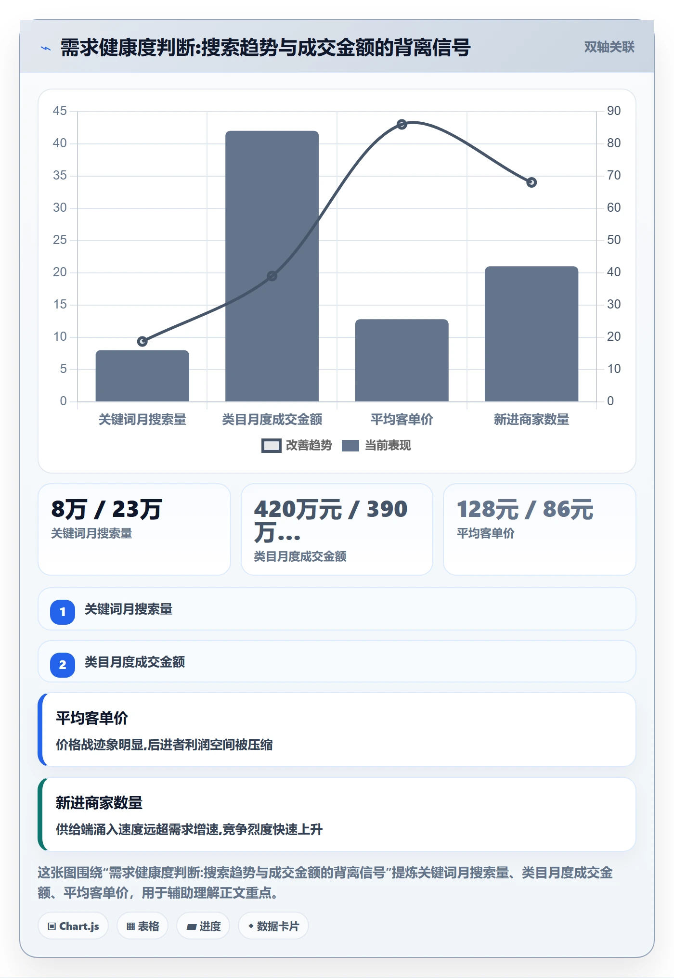The image size is (674, 978).
Task: Click the 平均客单价 x-axis label
Action: (x=402, y=420)
